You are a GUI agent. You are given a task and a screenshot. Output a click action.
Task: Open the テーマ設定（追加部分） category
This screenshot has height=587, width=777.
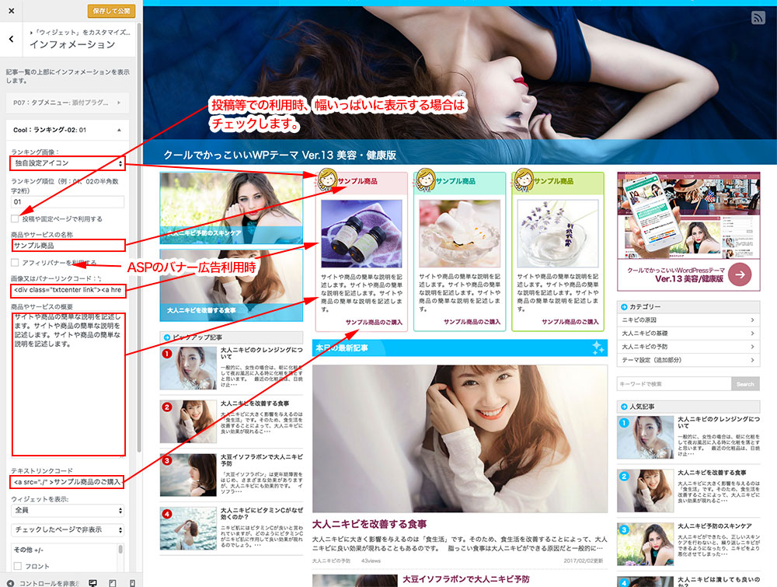(688, 360)
